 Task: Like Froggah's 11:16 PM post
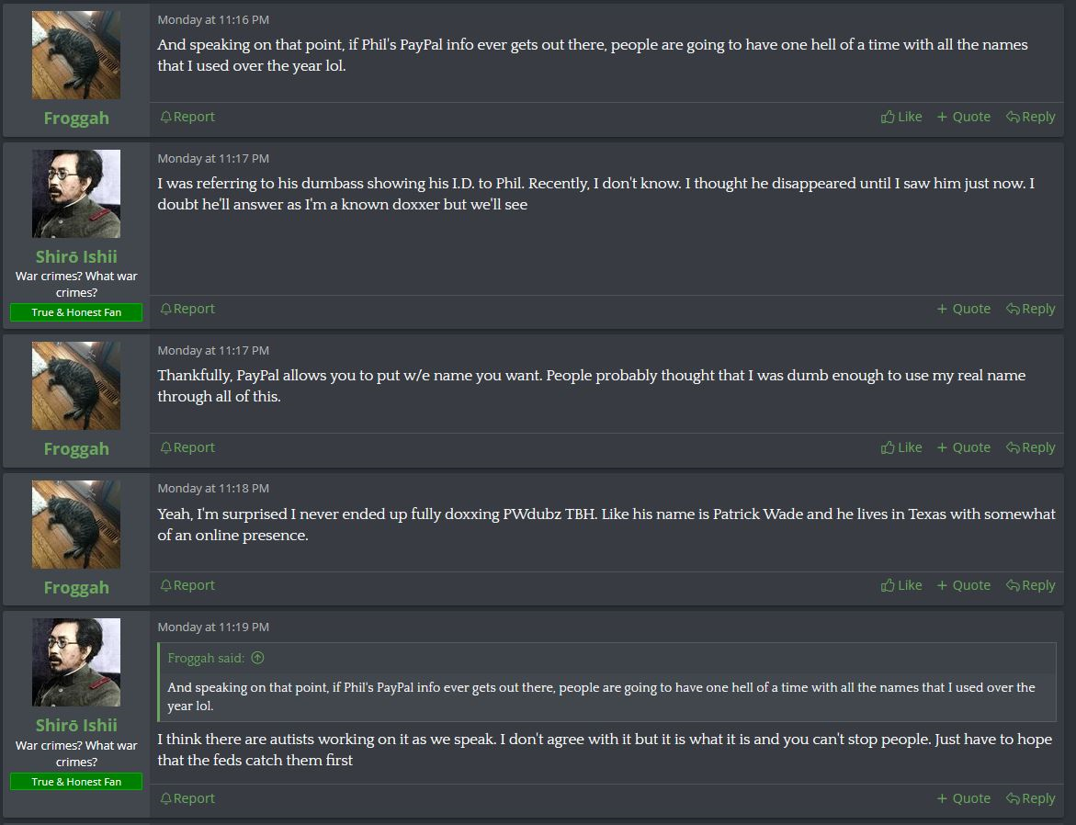[901, 117]
